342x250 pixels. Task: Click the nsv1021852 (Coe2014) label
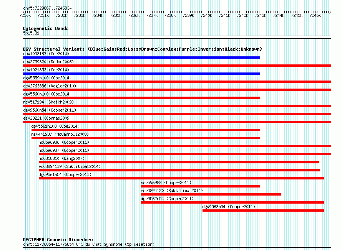coord(46,70)
